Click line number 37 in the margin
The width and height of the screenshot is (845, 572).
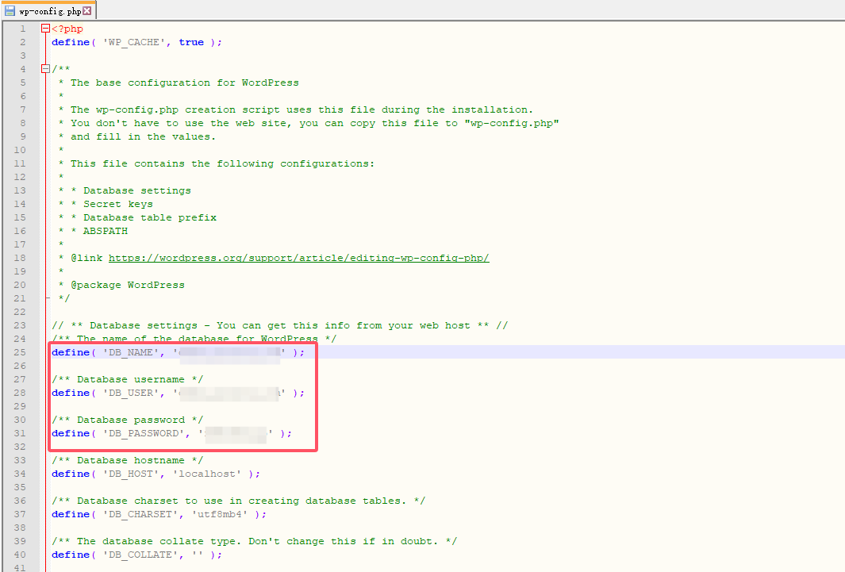(x=20, y=514)
